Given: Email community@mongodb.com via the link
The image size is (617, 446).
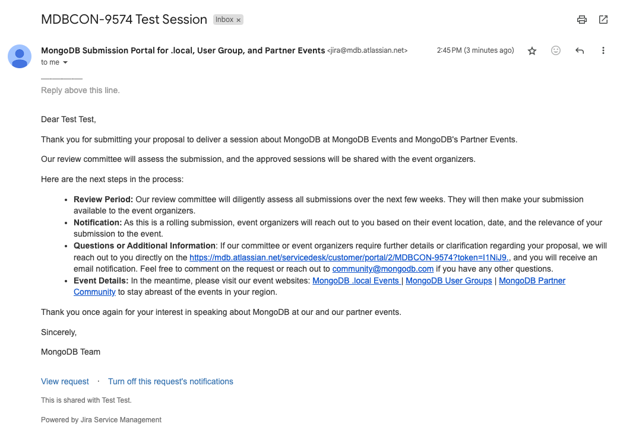Looking at the screenshot, I should (x=382, y=269).
